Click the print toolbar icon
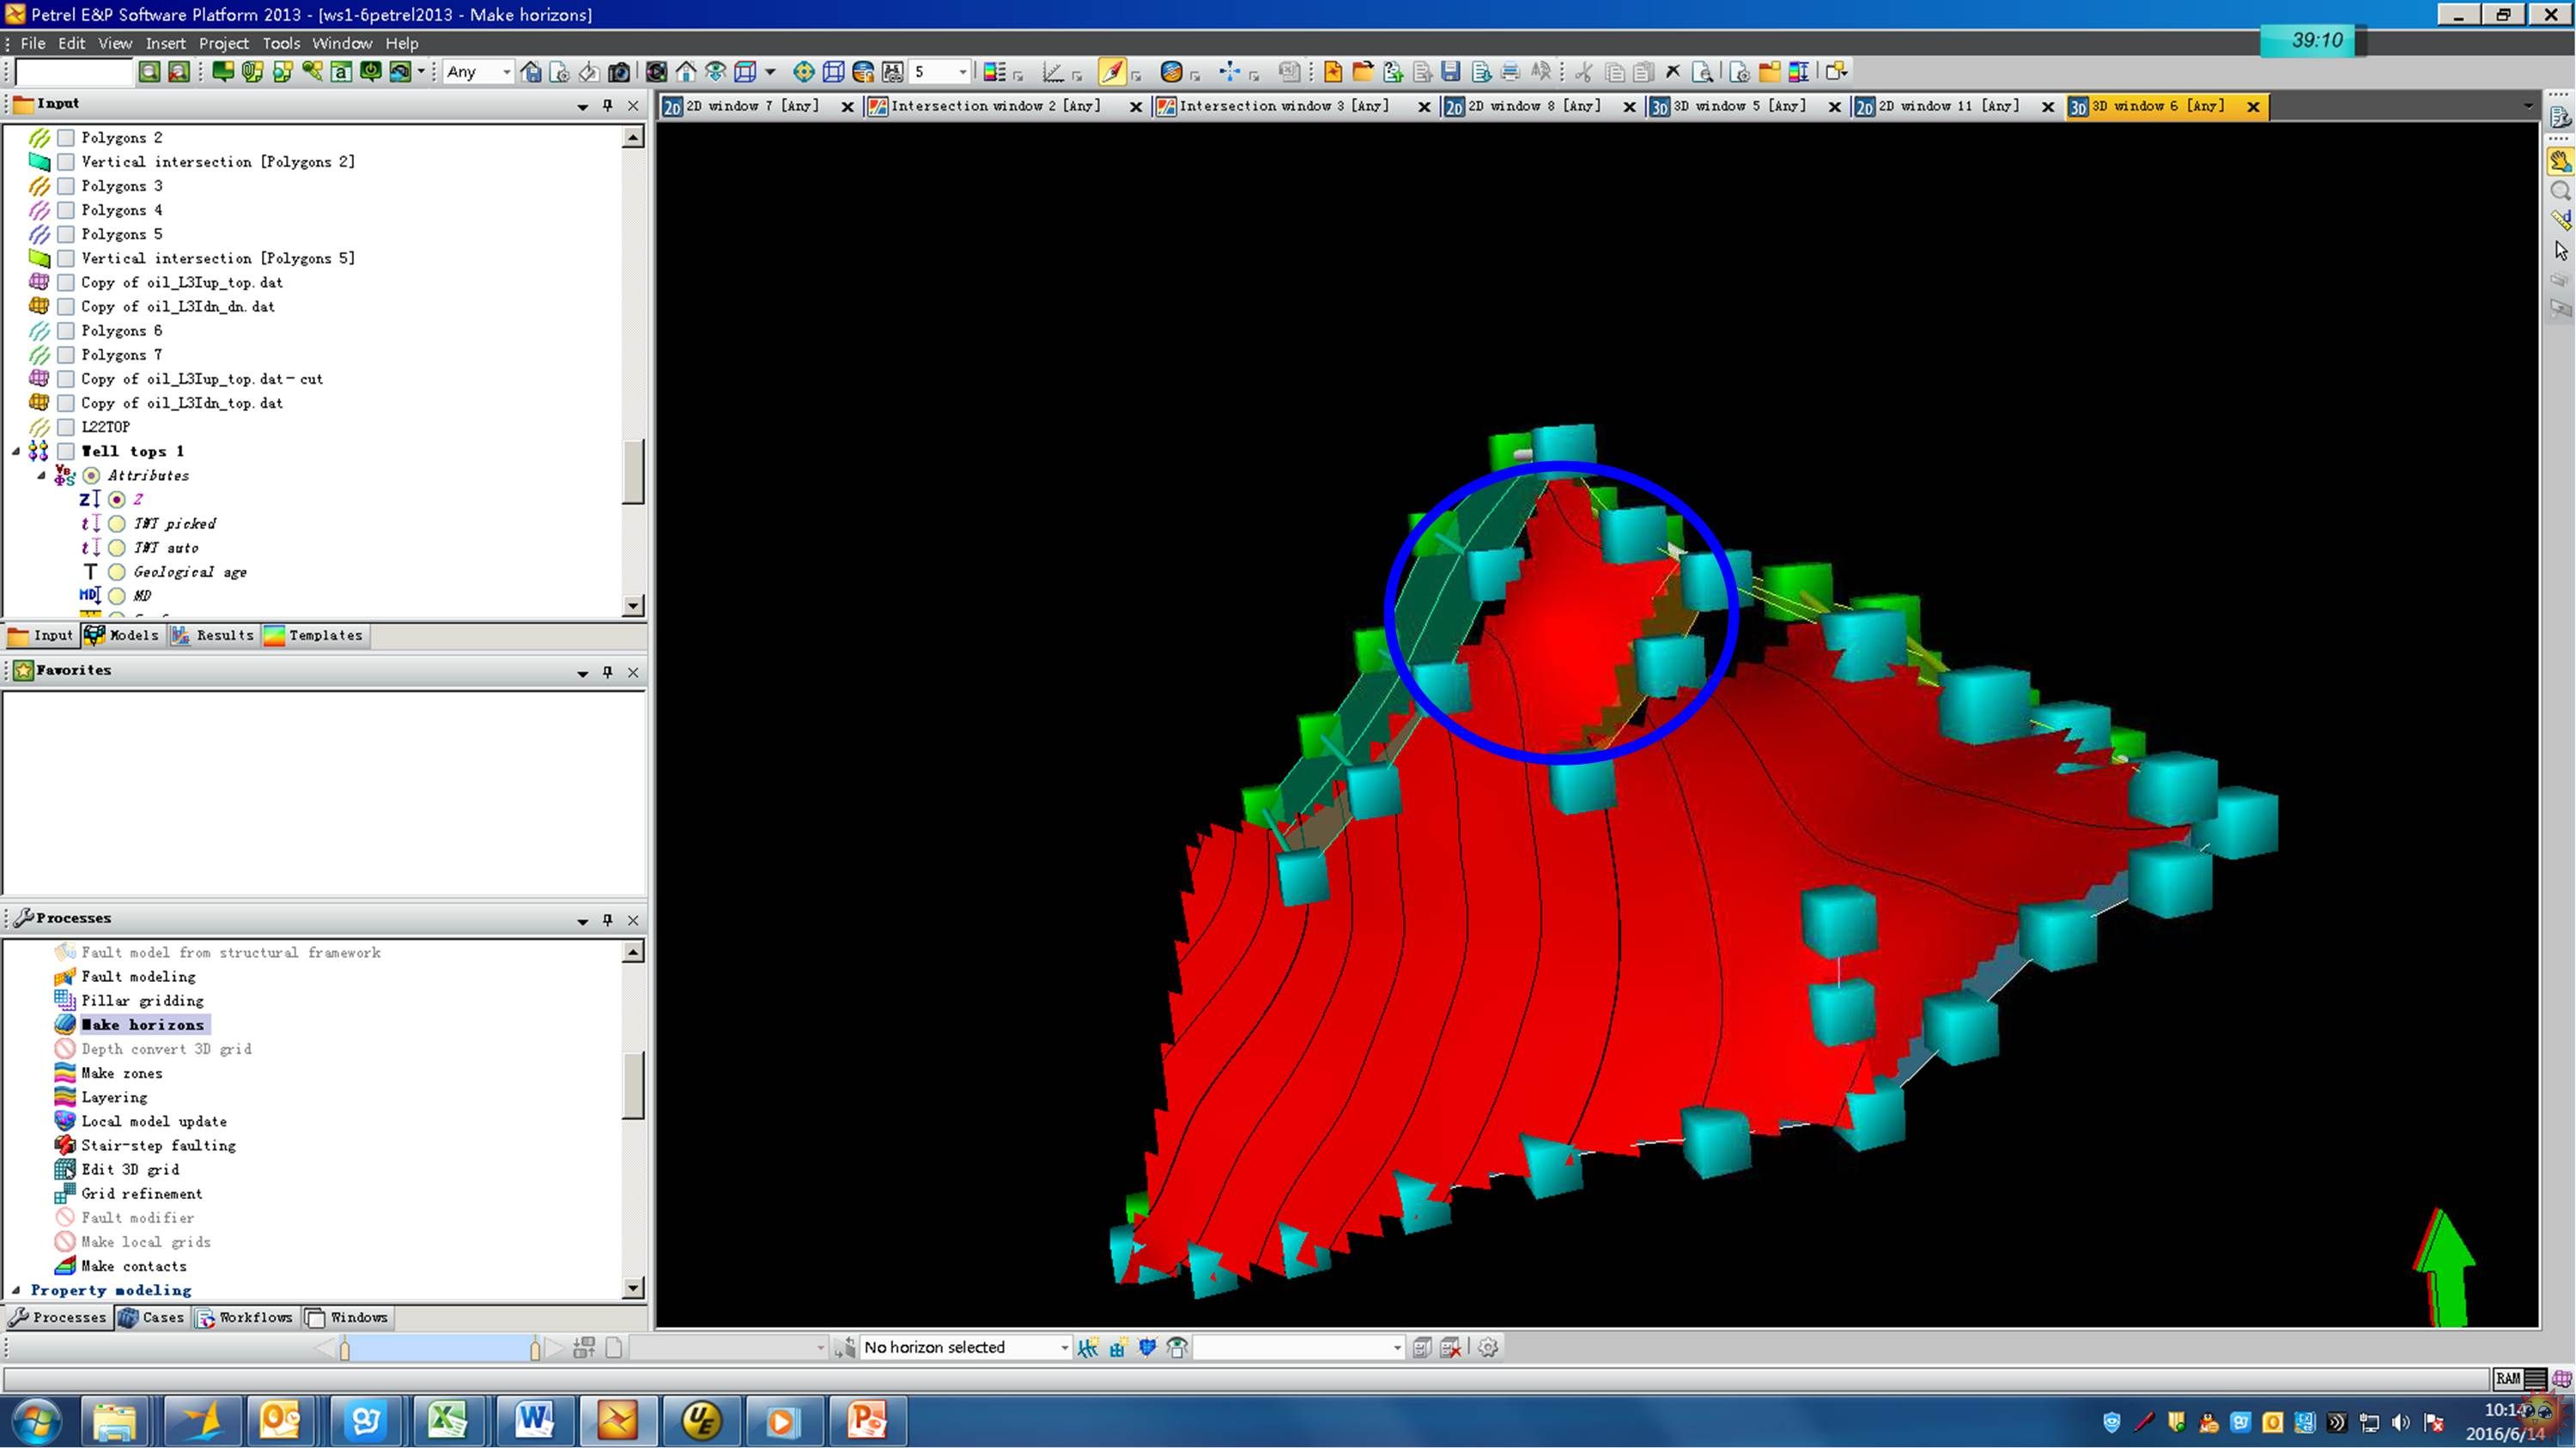 pyautogui.click(x=1510, y=72)
